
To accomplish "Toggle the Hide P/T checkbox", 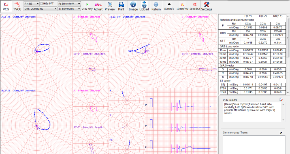I will pos(42,3).
